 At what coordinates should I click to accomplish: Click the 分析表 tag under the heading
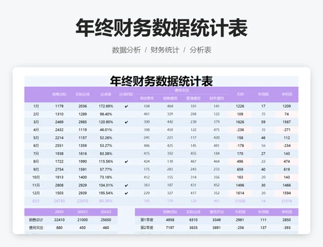click(x=200, y=50)
